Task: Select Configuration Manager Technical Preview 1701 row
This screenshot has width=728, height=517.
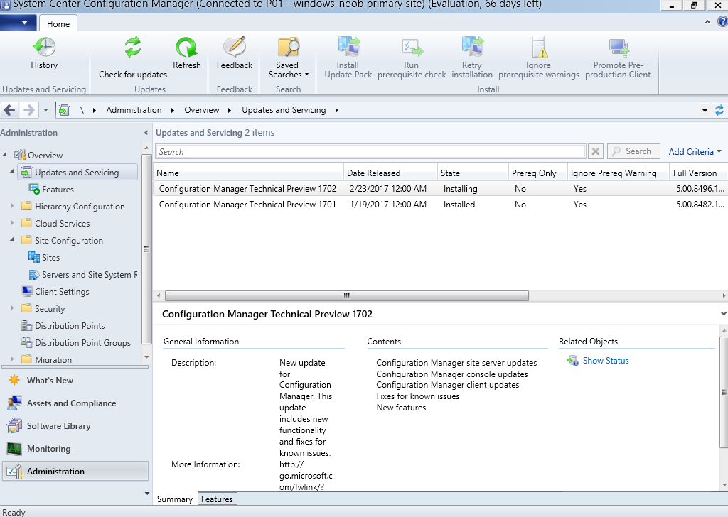Action: 441,205
